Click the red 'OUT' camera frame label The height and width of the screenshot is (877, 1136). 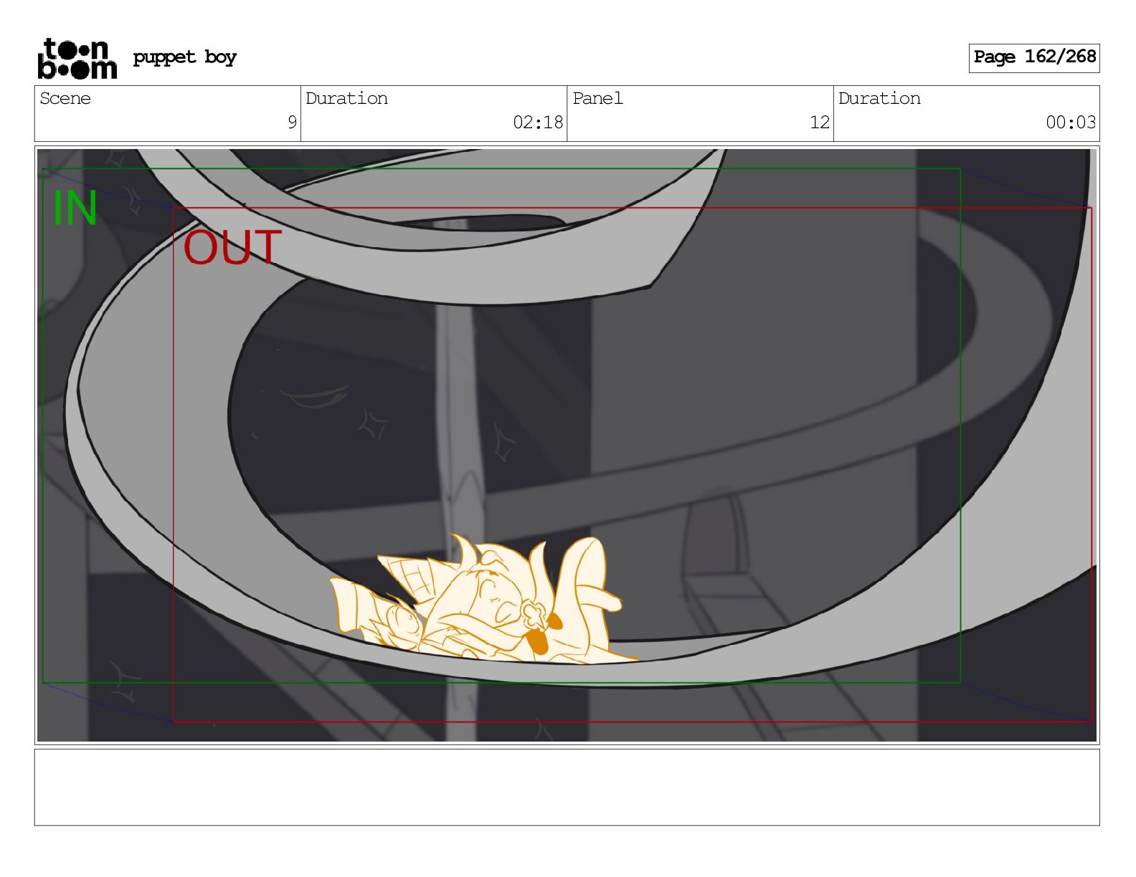(232, 248)
